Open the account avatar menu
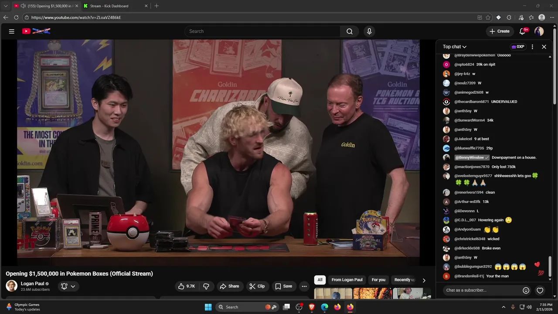This screenshot has height=314, width=558. (x=539, y=31)
